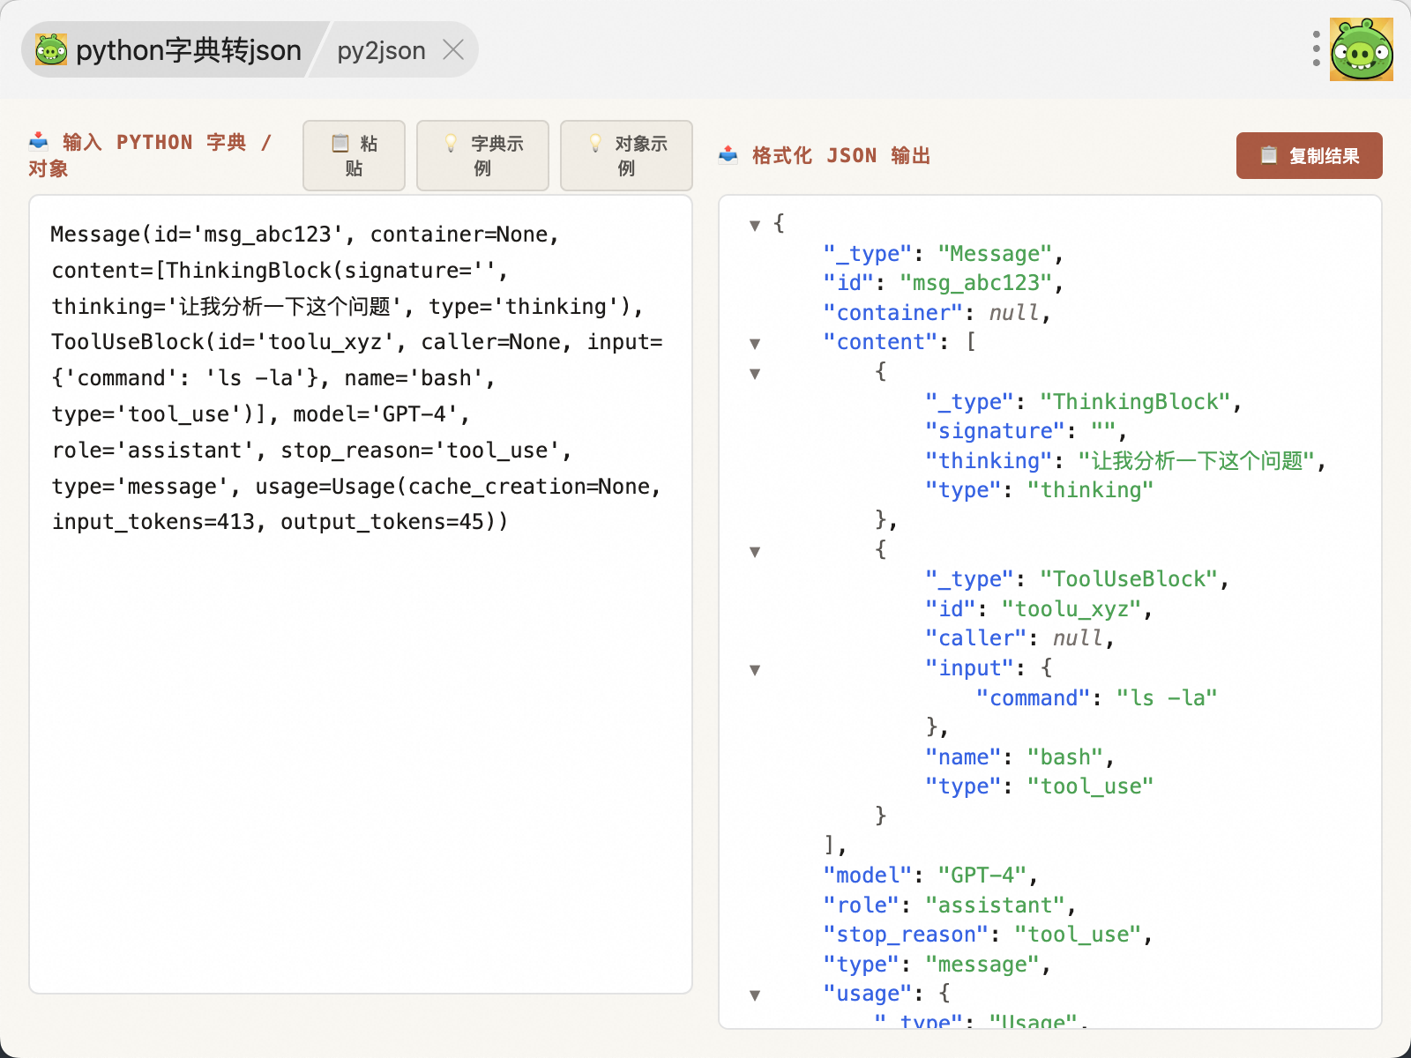Collapse the ToolUseBlock object node
1411x1058 pixels.
[755, 552]
